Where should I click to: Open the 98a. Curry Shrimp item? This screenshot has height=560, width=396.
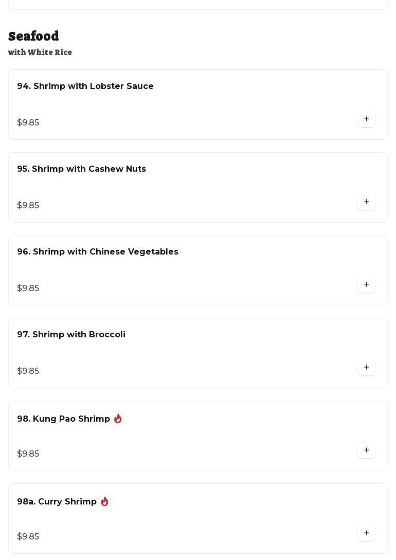[198, 519]
